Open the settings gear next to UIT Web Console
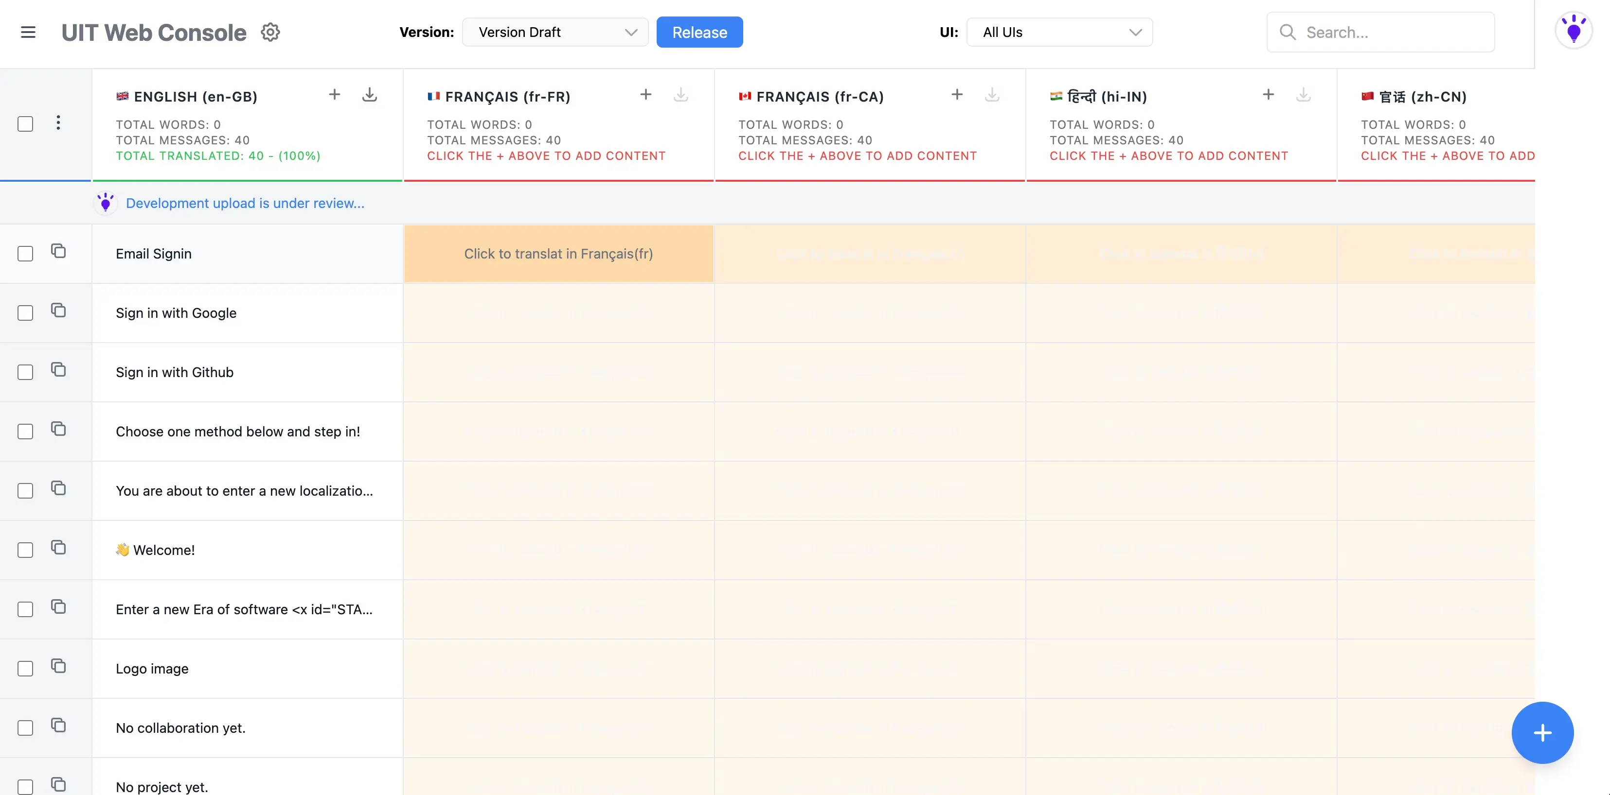 coord(270,32)
